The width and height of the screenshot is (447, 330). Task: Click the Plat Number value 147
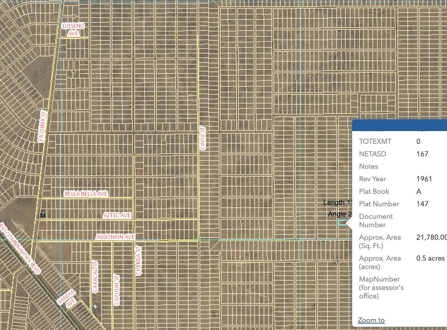tap(422, 204)
